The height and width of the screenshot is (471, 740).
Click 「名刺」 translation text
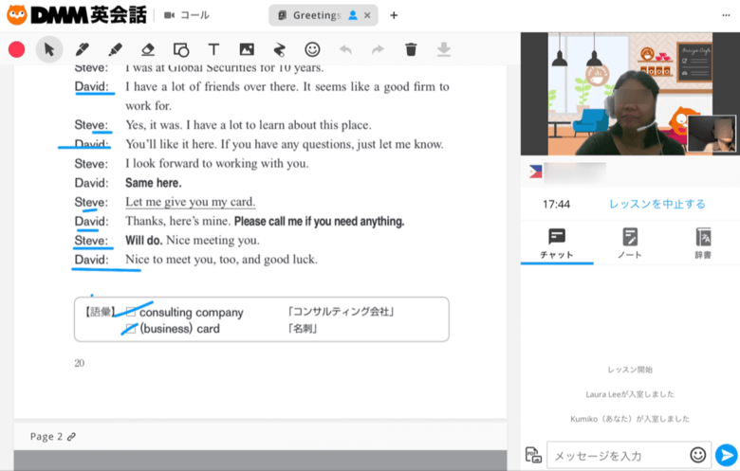(302, 329)
